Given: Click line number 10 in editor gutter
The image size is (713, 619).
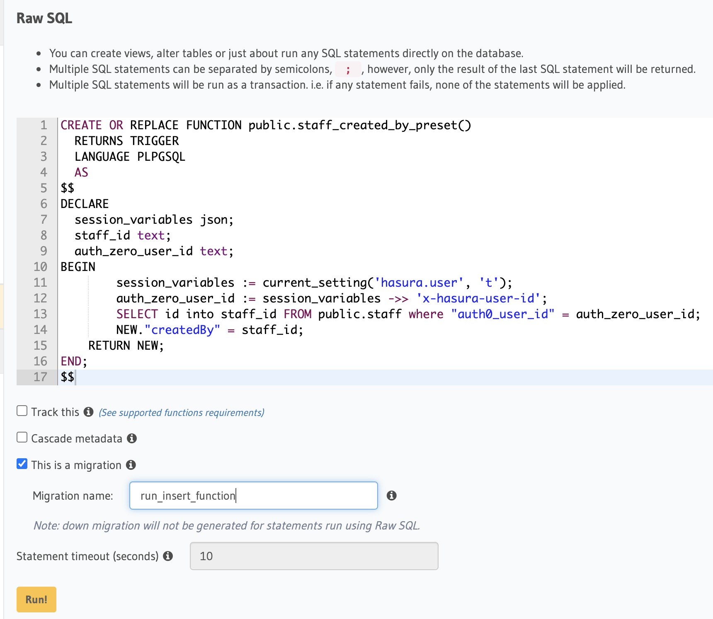Looking at the screenshot, I should pyautogui.click(x=40, y=267).
